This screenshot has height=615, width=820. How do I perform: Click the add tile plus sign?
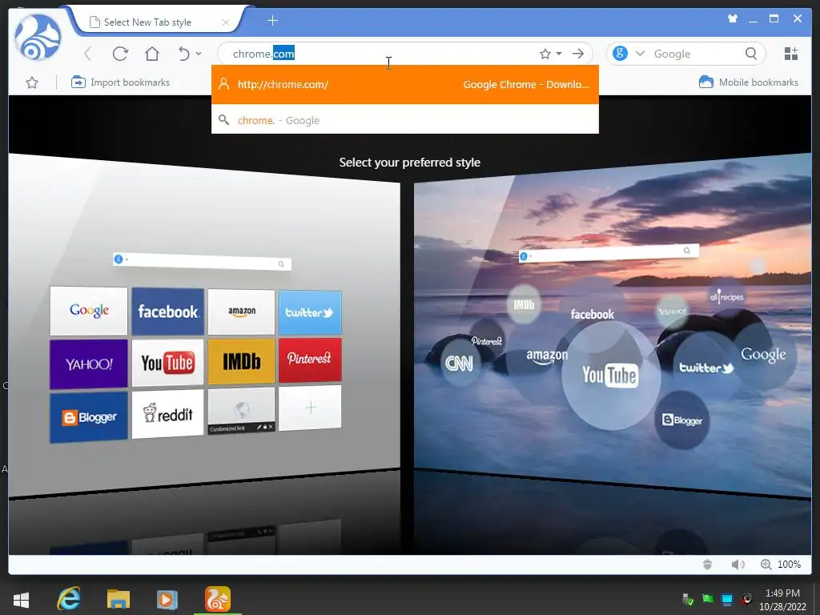(x=310, y=408)
